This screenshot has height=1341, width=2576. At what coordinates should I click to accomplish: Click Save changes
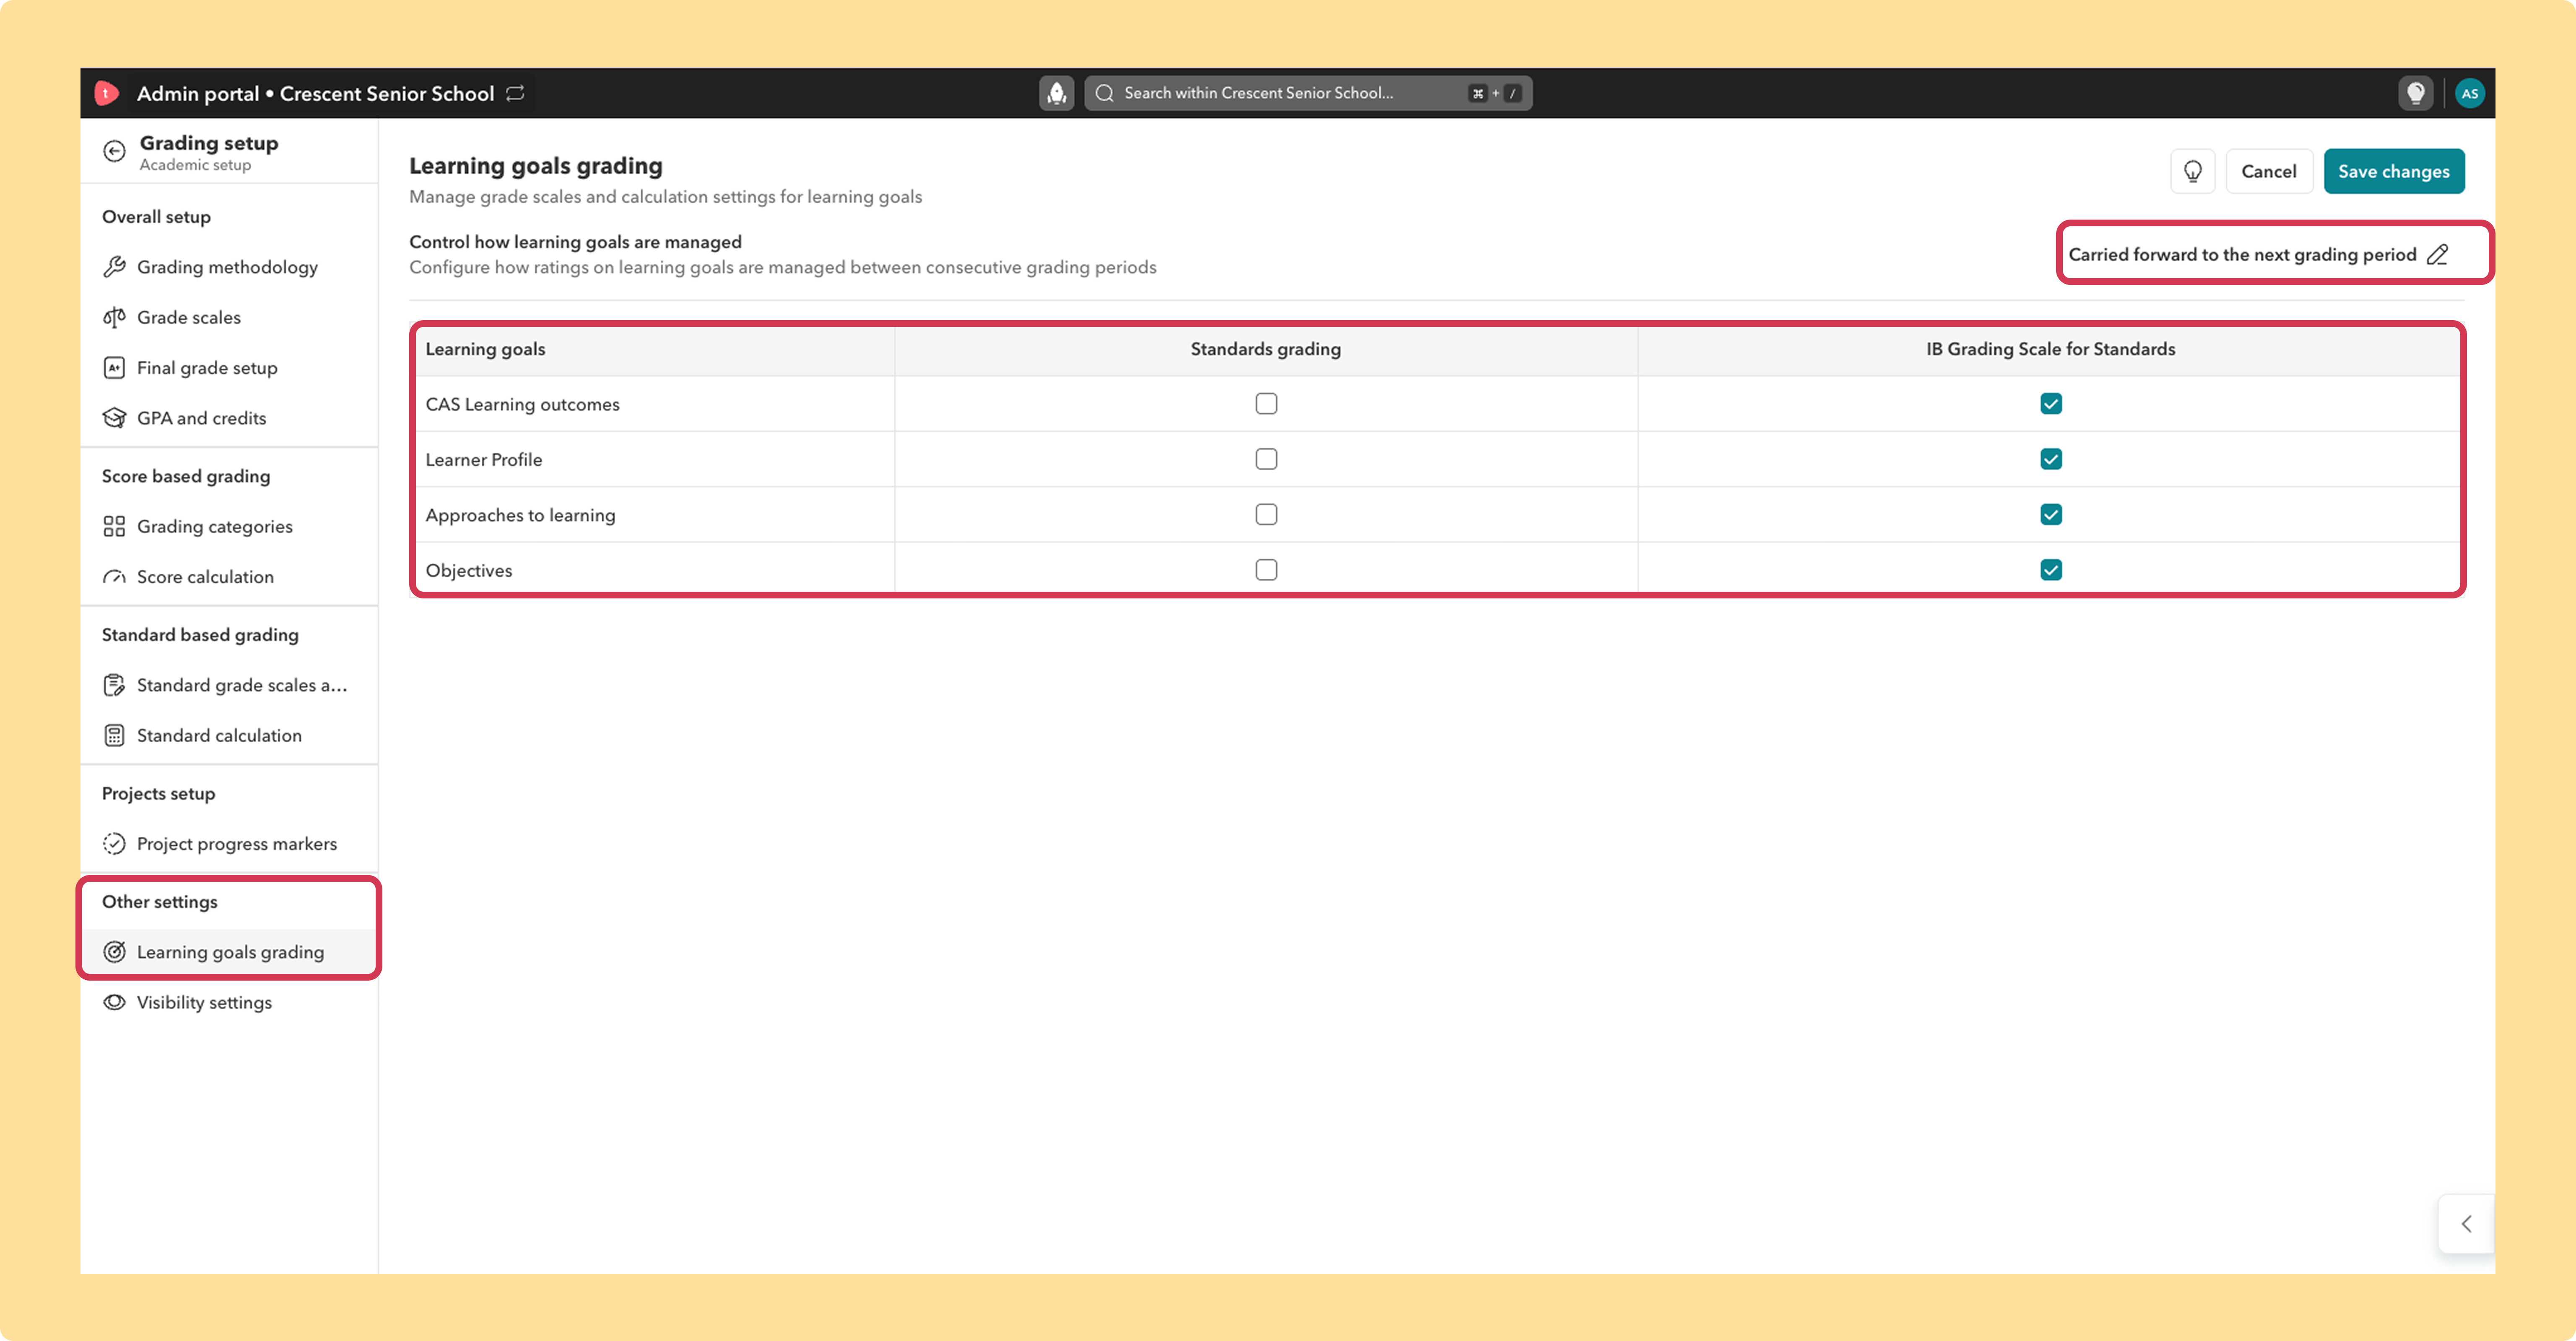tap(2393, 171)
